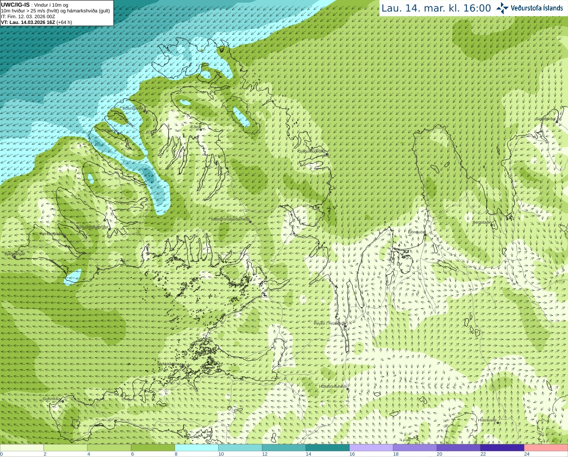The height and width of the screenshot is (457, 568).
Task: Click the Siglufjörður place label
Action: (x=545, y=119)
